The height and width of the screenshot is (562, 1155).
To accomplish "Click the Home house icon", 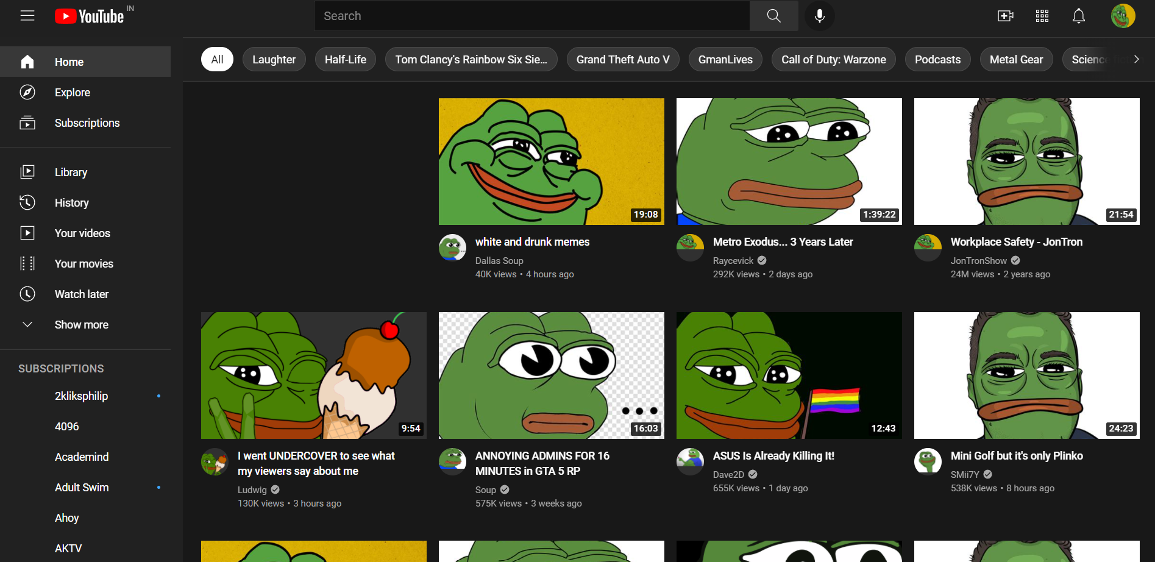I will tap(27, 62).
